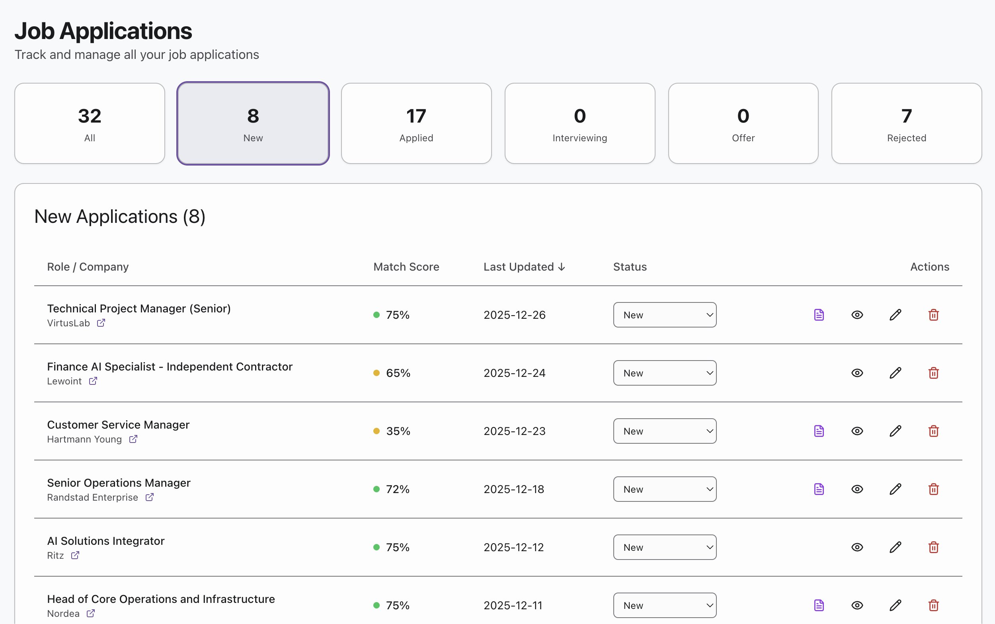Toggle the Last Updated sort order
Viewport: 995px width, 624px height.
coord(524,267)
